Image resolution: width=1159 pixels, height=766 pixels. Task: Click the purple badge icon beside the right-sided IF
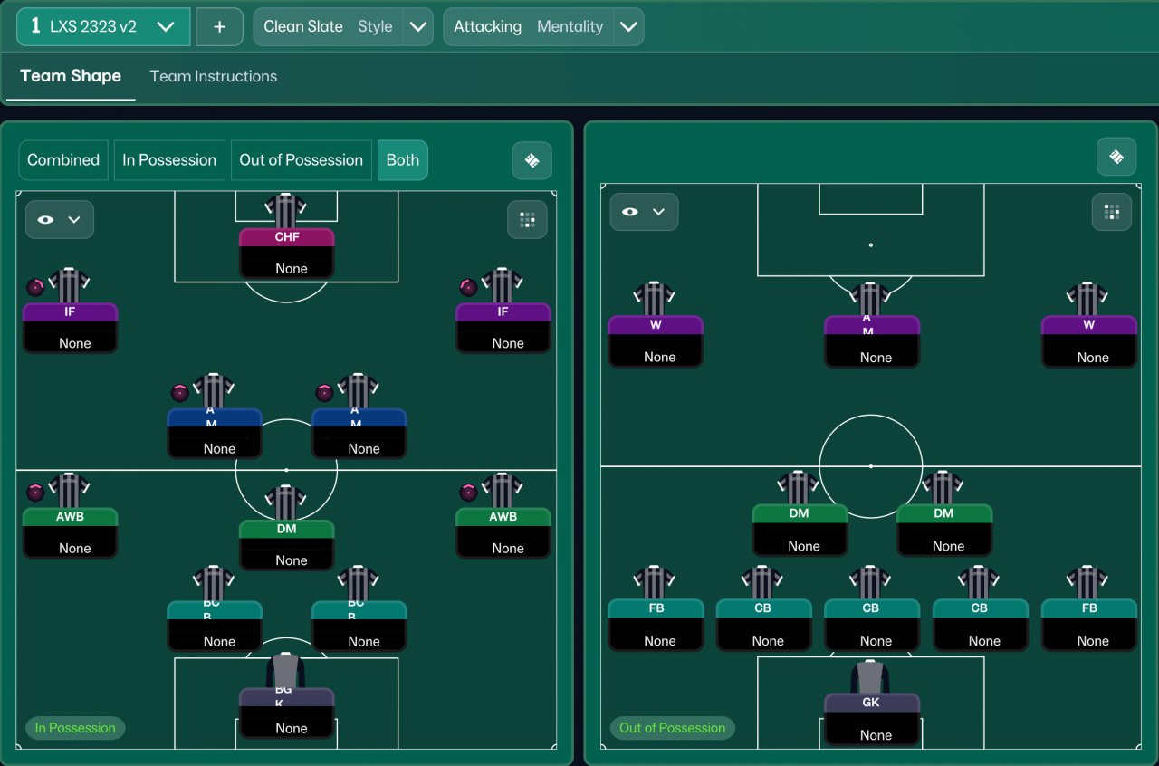click(468, 287)
